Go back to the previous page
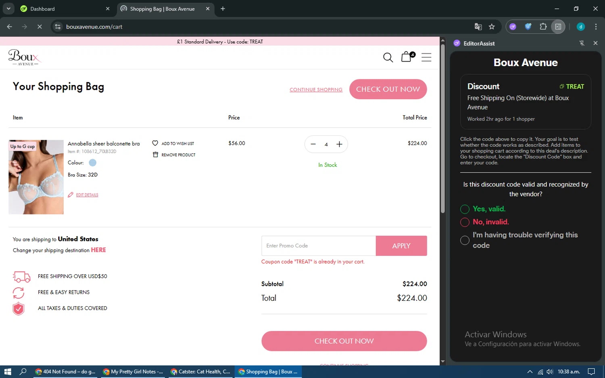 tap(10, 27)
